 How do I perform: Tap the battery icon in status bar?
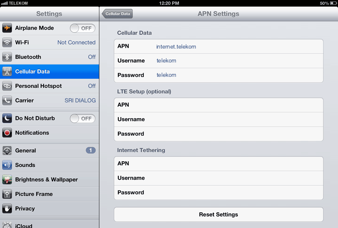coord(333,3)
